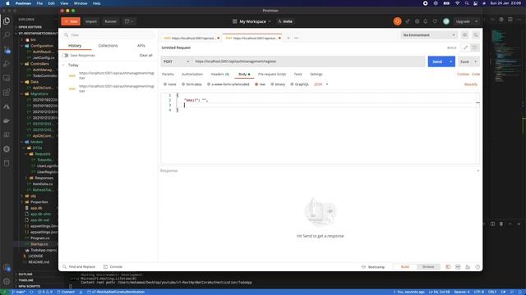The height and width of the screenshot is (295, 526).
Task: Switch to two-pane view icon
Action: point(458,267)
